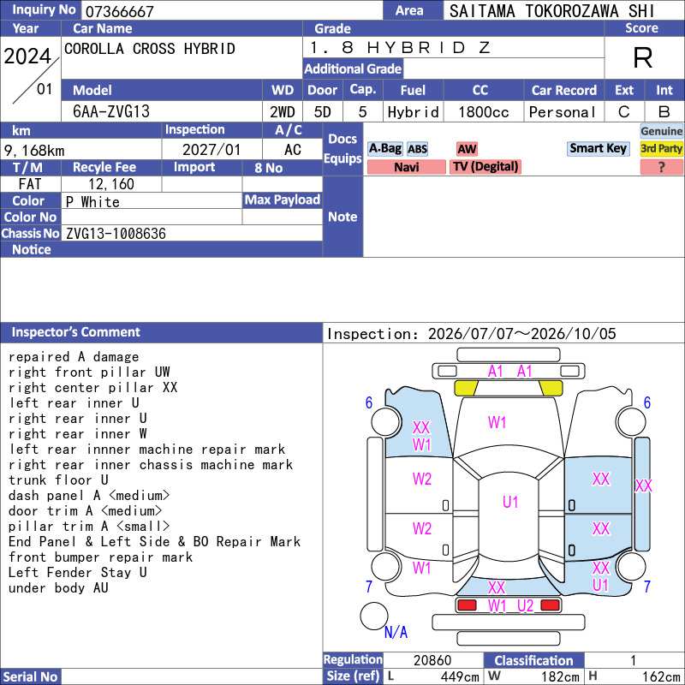Image resolution: width=685 pixels, height=685 pixels.
Task: Click the year 2024 value
Action: pyautogui.click(x=27, y=57)
